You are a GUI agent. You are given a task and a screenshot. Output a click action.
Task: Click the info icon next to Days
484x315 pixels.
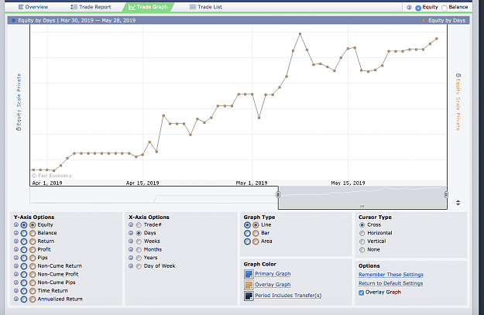click(131, 233)
